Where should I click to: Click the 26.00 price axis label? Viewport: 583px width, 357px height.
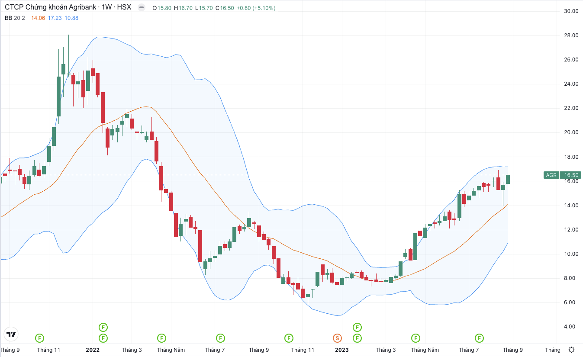(571, 59)
